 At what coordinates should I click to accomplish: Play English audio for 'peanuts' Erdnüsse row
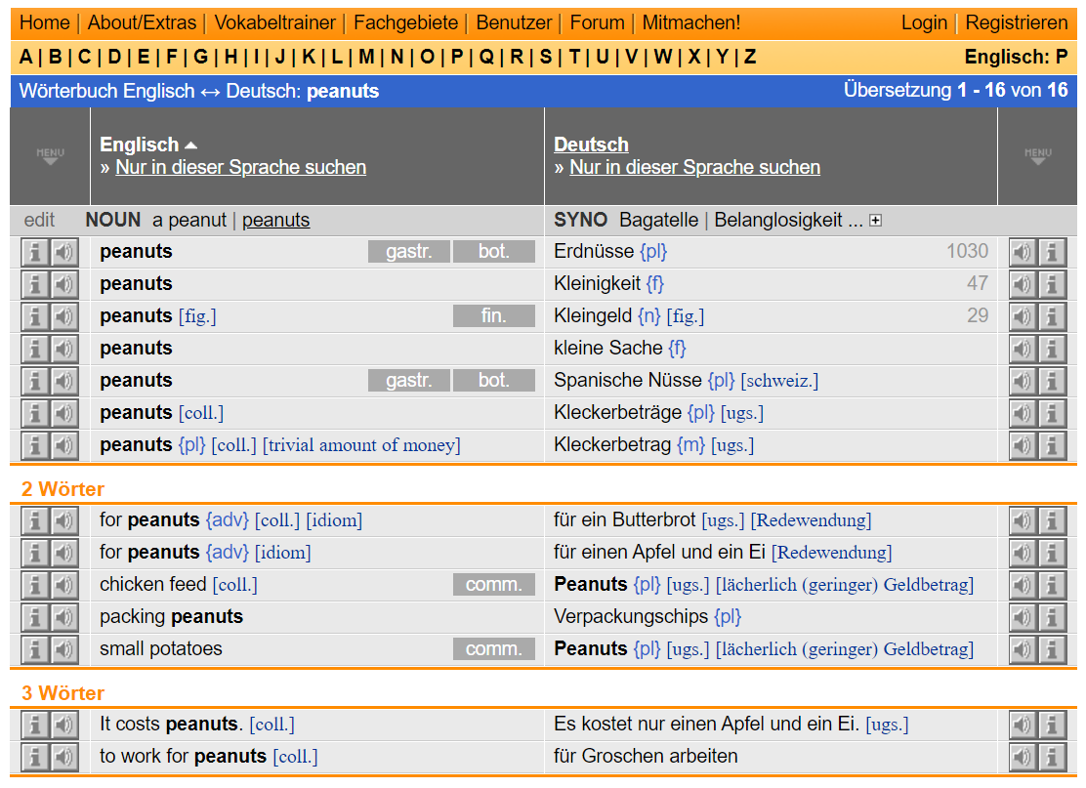(x=64, y=252)
